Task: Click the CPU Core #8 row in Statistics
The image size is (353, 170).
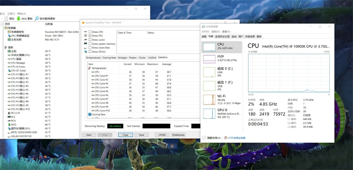Action: tap(130, 103)
